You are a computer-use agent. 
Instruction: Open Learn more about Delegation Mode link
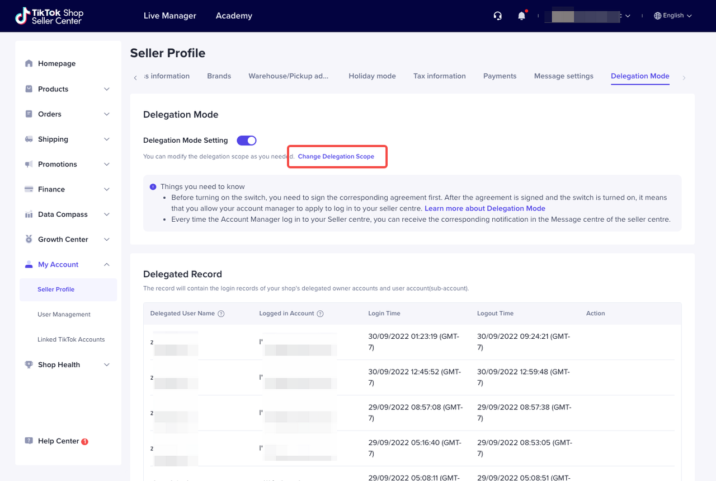pyautogui.click(x=484, y=208)
